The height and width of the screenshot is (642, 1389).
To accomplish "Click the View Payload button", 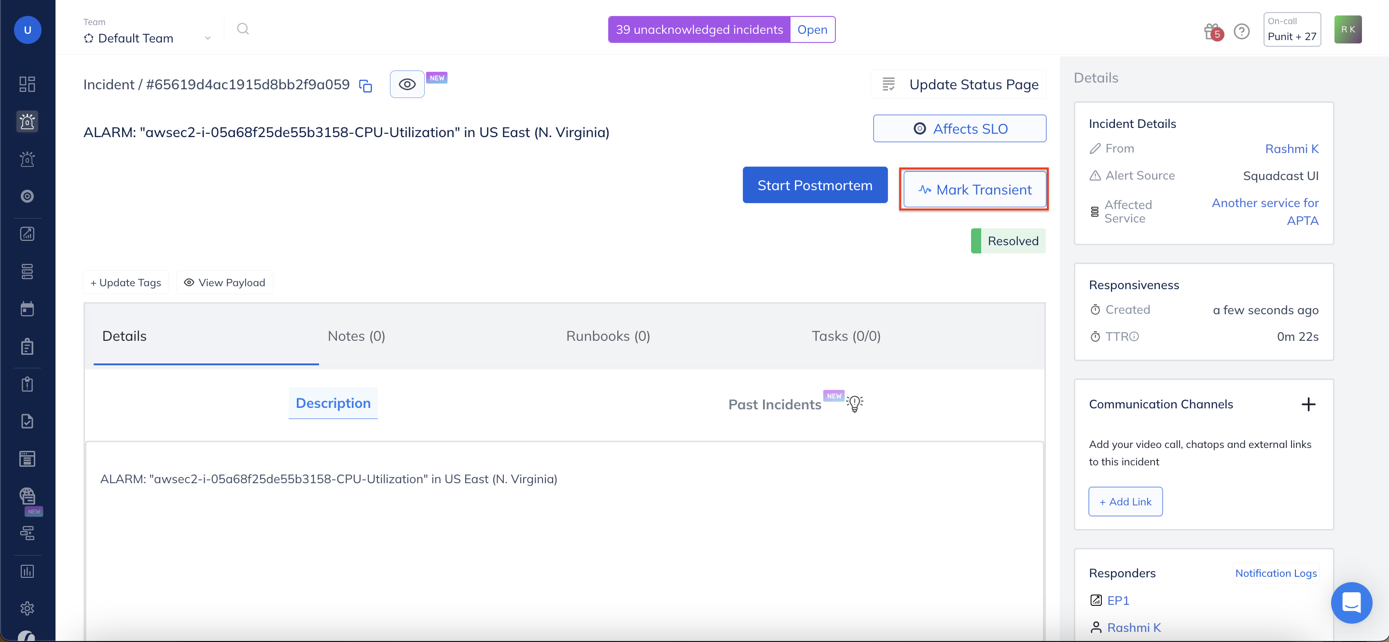I will point(224,282).
